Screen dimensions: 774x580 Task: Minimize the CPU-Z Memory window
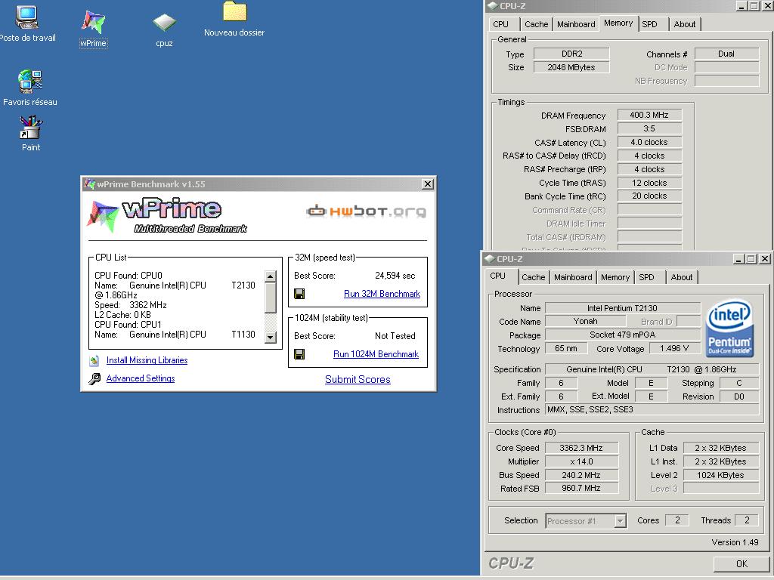pos(742,6)
